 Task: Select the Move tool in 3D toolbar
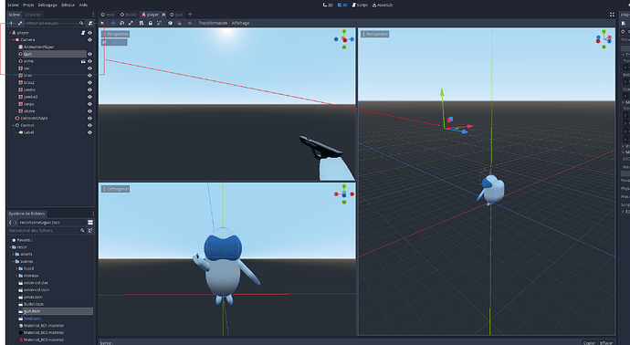[113, 23]
